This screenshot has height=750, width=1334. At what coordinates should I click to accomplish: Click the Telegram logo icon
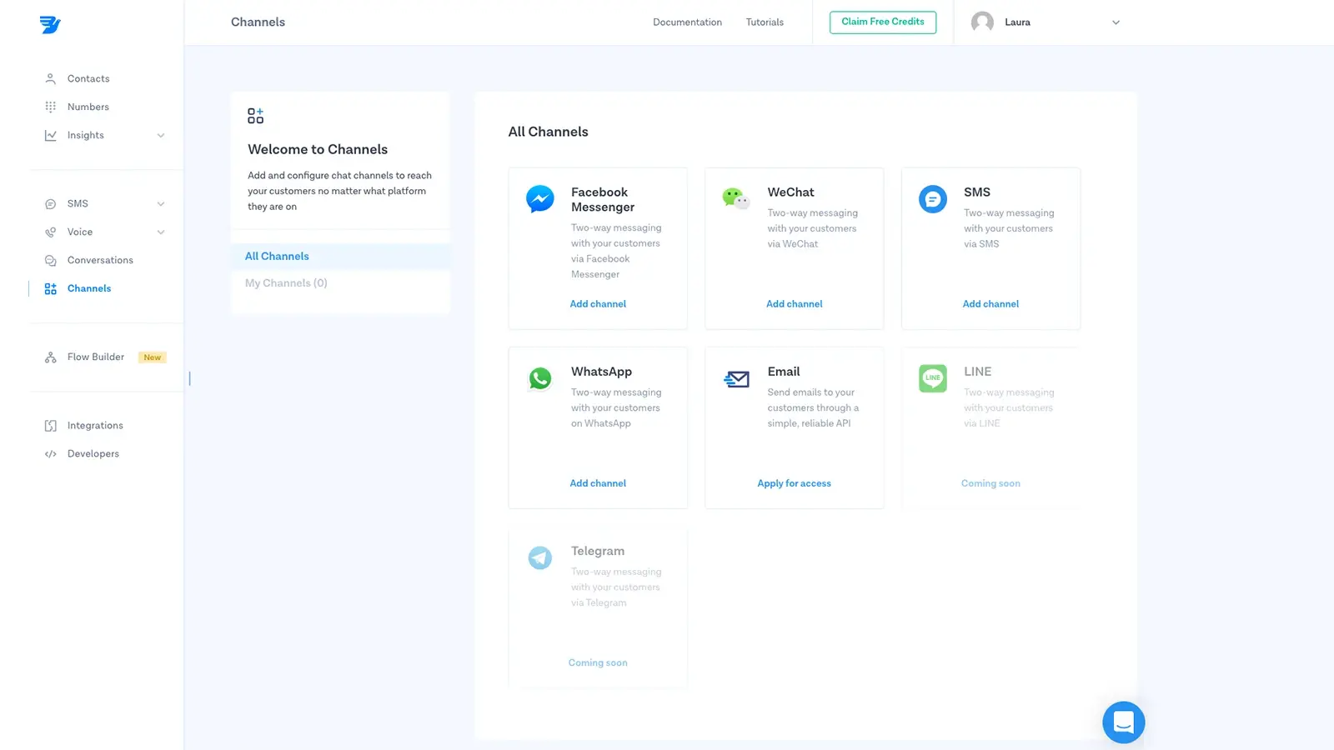tap(539, 557)
